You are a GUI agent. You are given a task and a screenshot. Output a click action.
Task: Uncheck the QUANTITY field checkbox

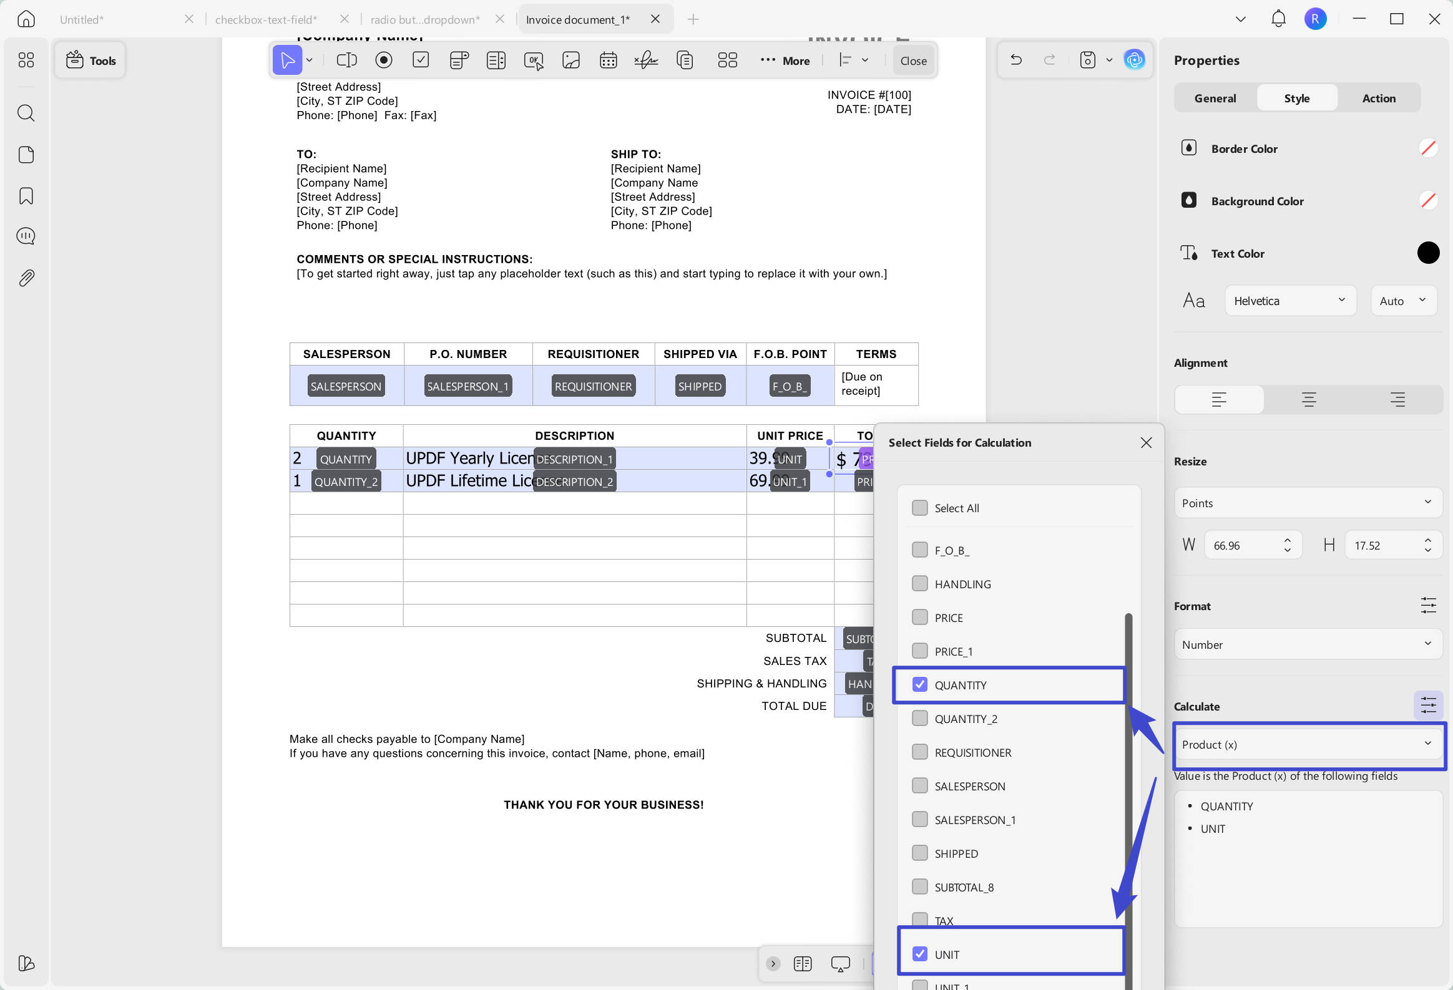pyautogui.click(x=919, y=684)
